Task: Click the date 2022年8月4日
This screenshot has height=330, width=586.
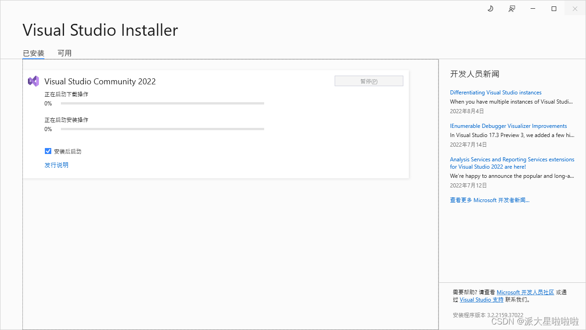Action: click(x=467, y=111)
